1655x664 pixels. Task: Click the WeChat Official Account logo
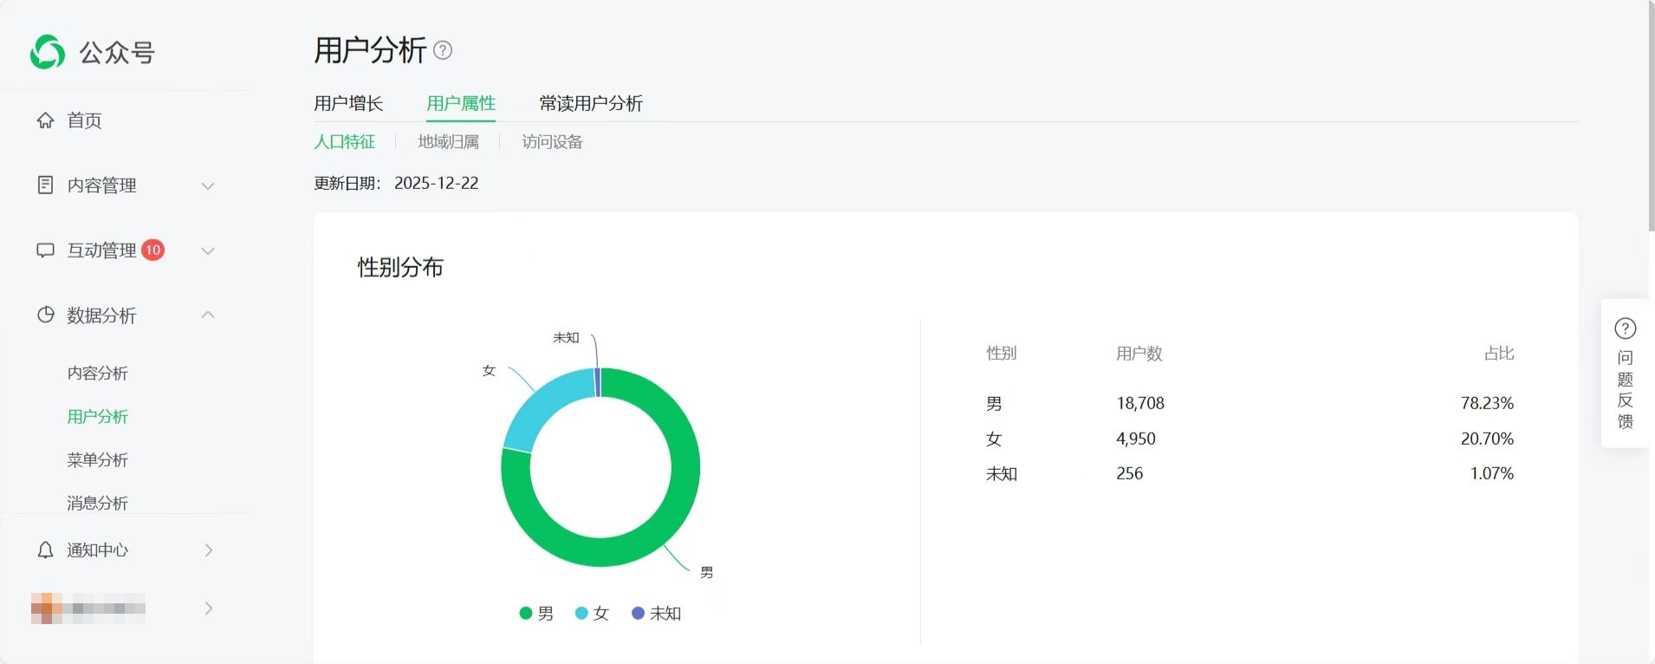click(x=48, y=52)
